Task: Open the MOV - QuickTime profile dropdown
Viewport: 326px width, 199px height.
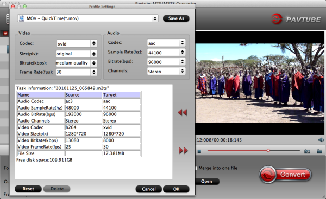Action: (155, 18)
